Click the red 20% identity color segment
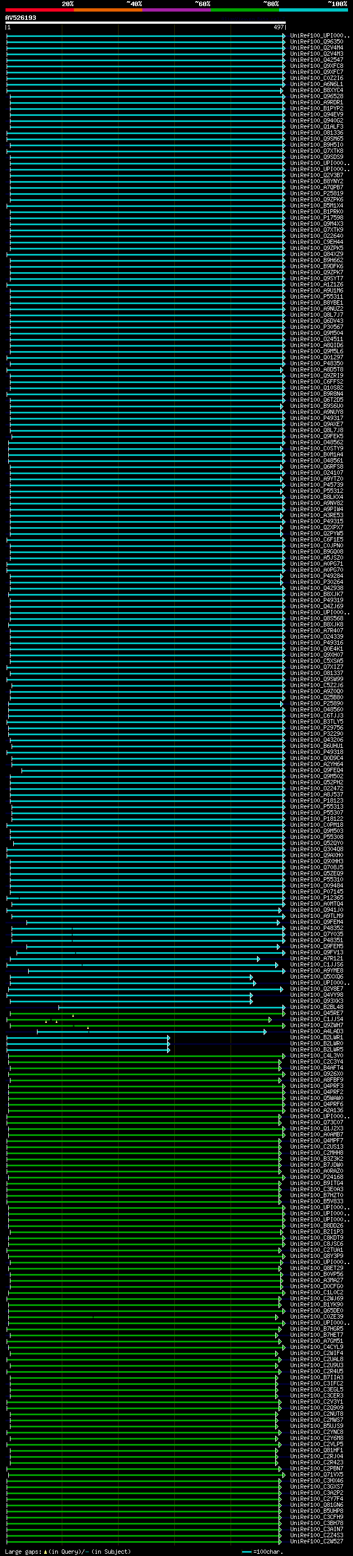This screenshot has height=1556, width=353. pos(39,10)
